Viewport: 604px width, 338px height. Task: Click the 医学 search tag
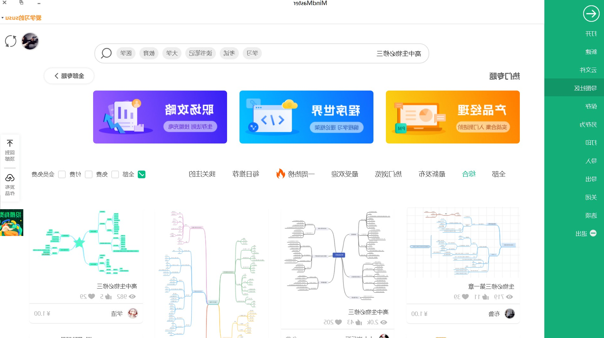click(126, 53)
